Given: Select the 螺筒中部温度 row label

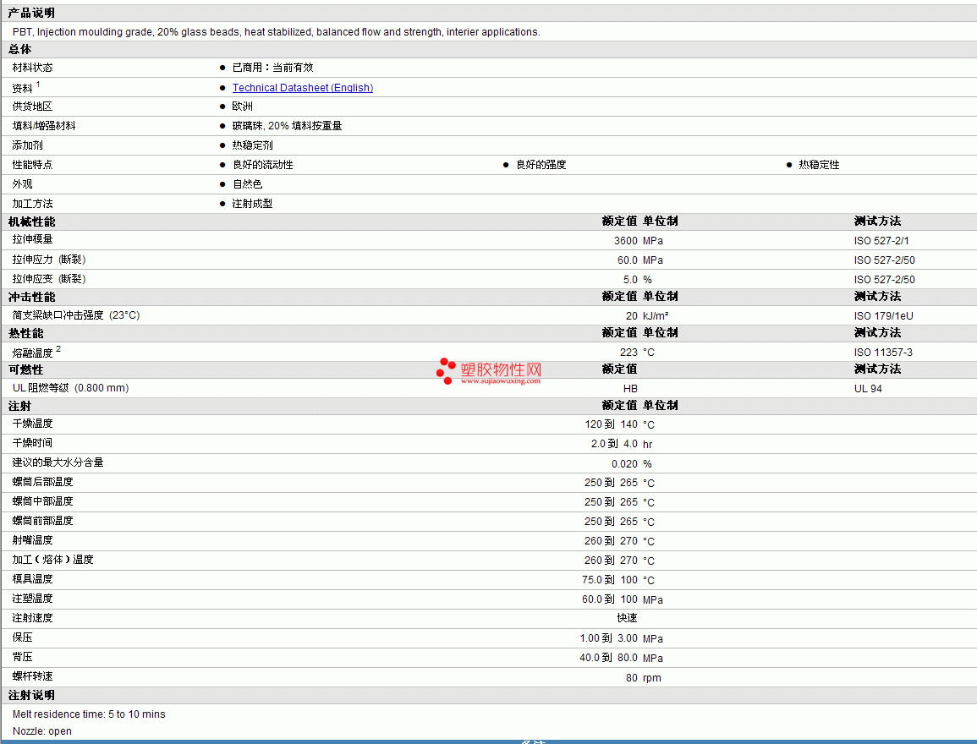Looking at the screenshot, I should coord(42,501).
